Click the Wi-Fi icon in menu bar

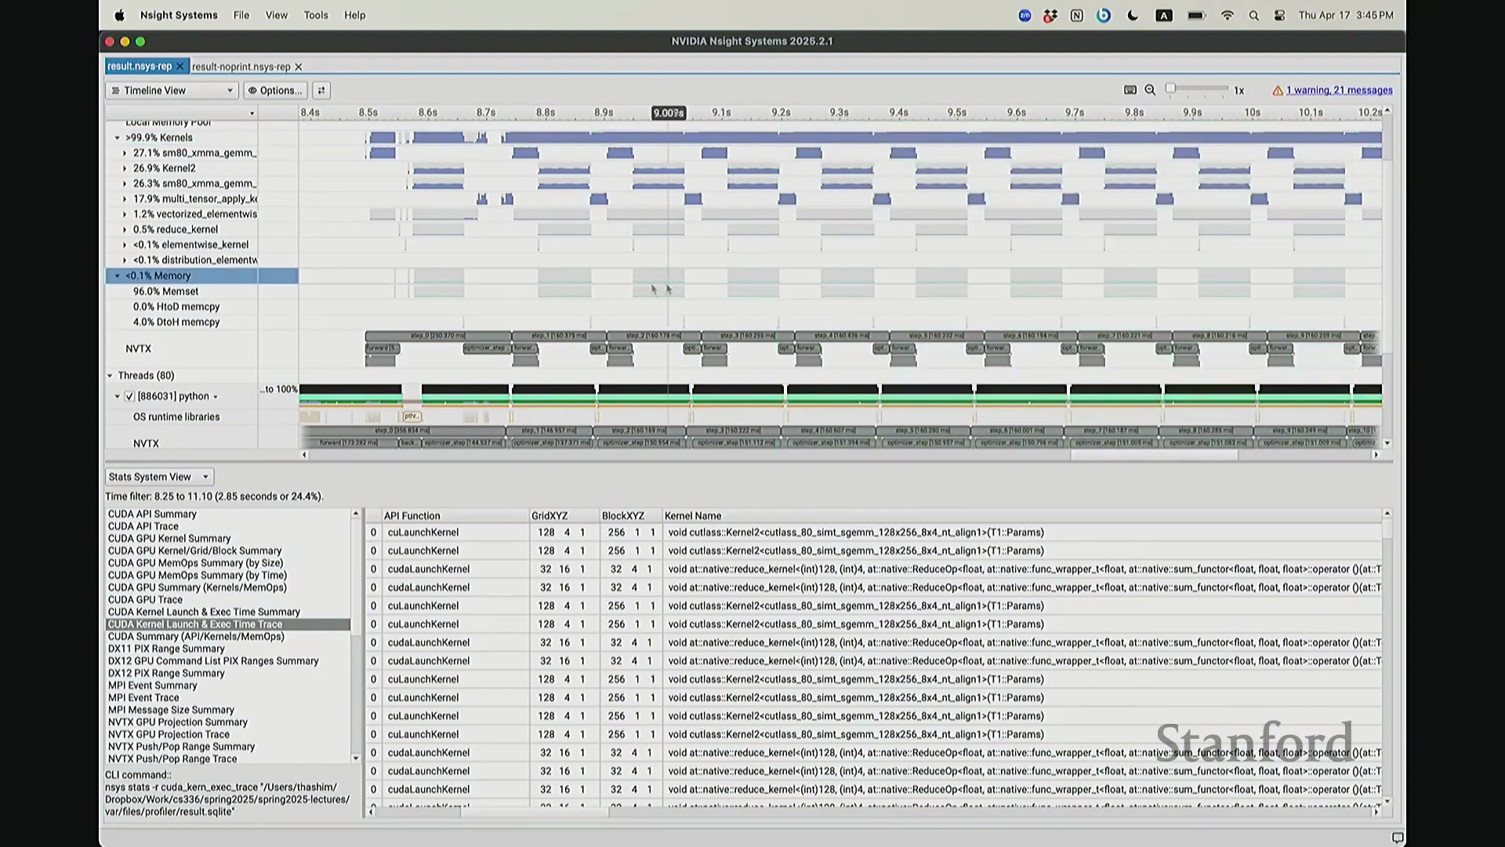1228,16
